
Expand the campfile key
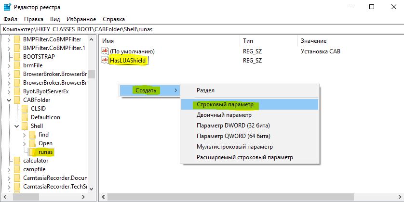coord(9,170)
